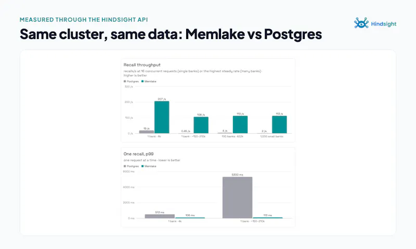Click the Hindsight brand name text

coord(384,24)
